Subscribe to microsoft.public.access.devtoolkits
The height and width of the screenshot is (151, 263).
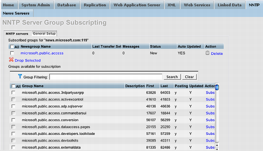pos(210,141)
